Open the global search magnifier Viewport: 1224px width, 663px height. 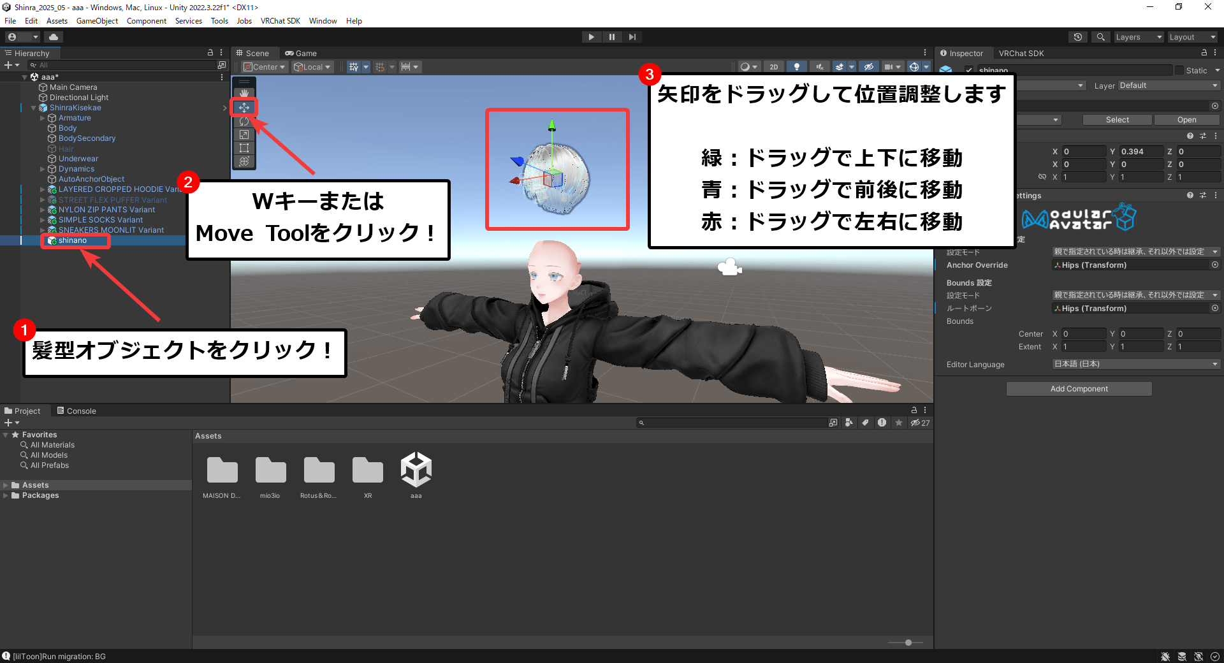pyautogui.click(x=1100, y=37)
